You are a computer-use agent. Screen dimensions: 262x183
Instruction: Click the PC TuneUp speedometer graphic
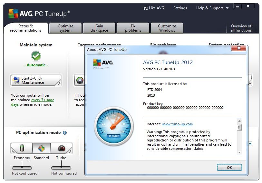coord(114,126)
